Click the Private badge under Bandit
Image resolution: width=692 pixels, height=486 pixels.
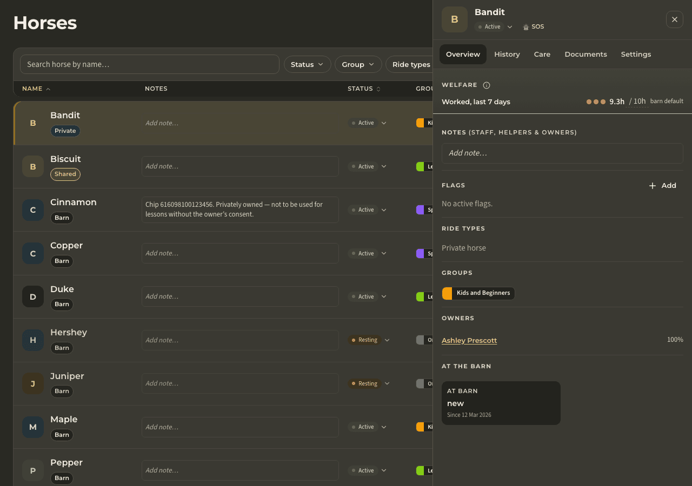pyautogui.click(x=65, y=131)
